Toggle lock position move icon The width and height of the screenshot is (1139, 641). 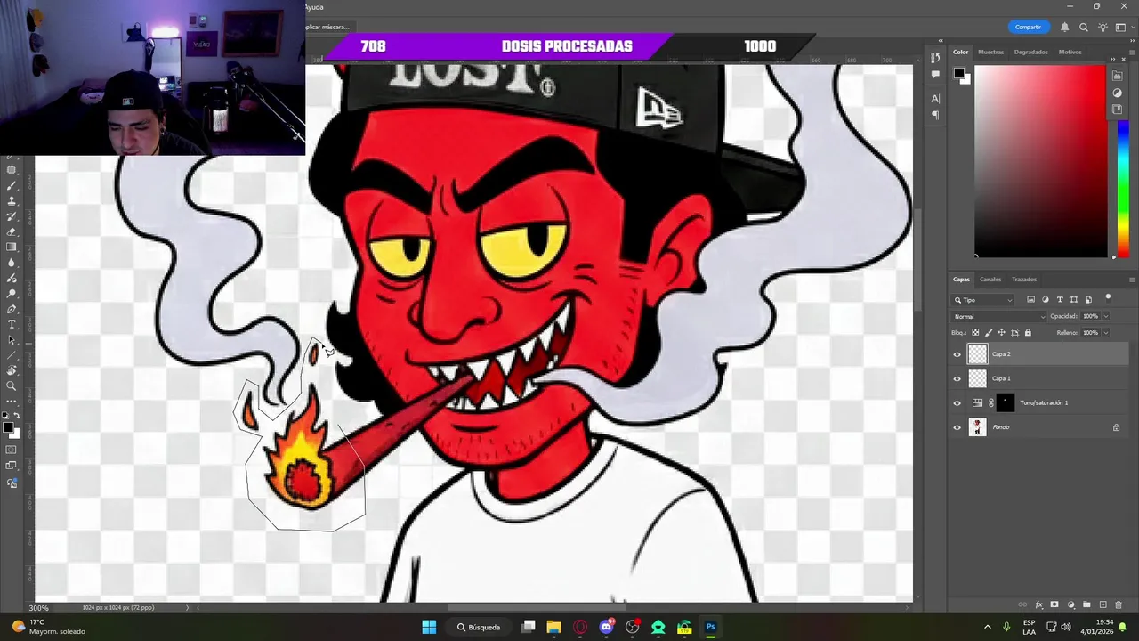1002,332
